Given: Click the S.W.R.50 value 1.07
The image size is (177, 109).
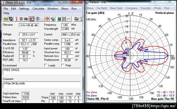Looking at the screenshot, I should point(25,49).
